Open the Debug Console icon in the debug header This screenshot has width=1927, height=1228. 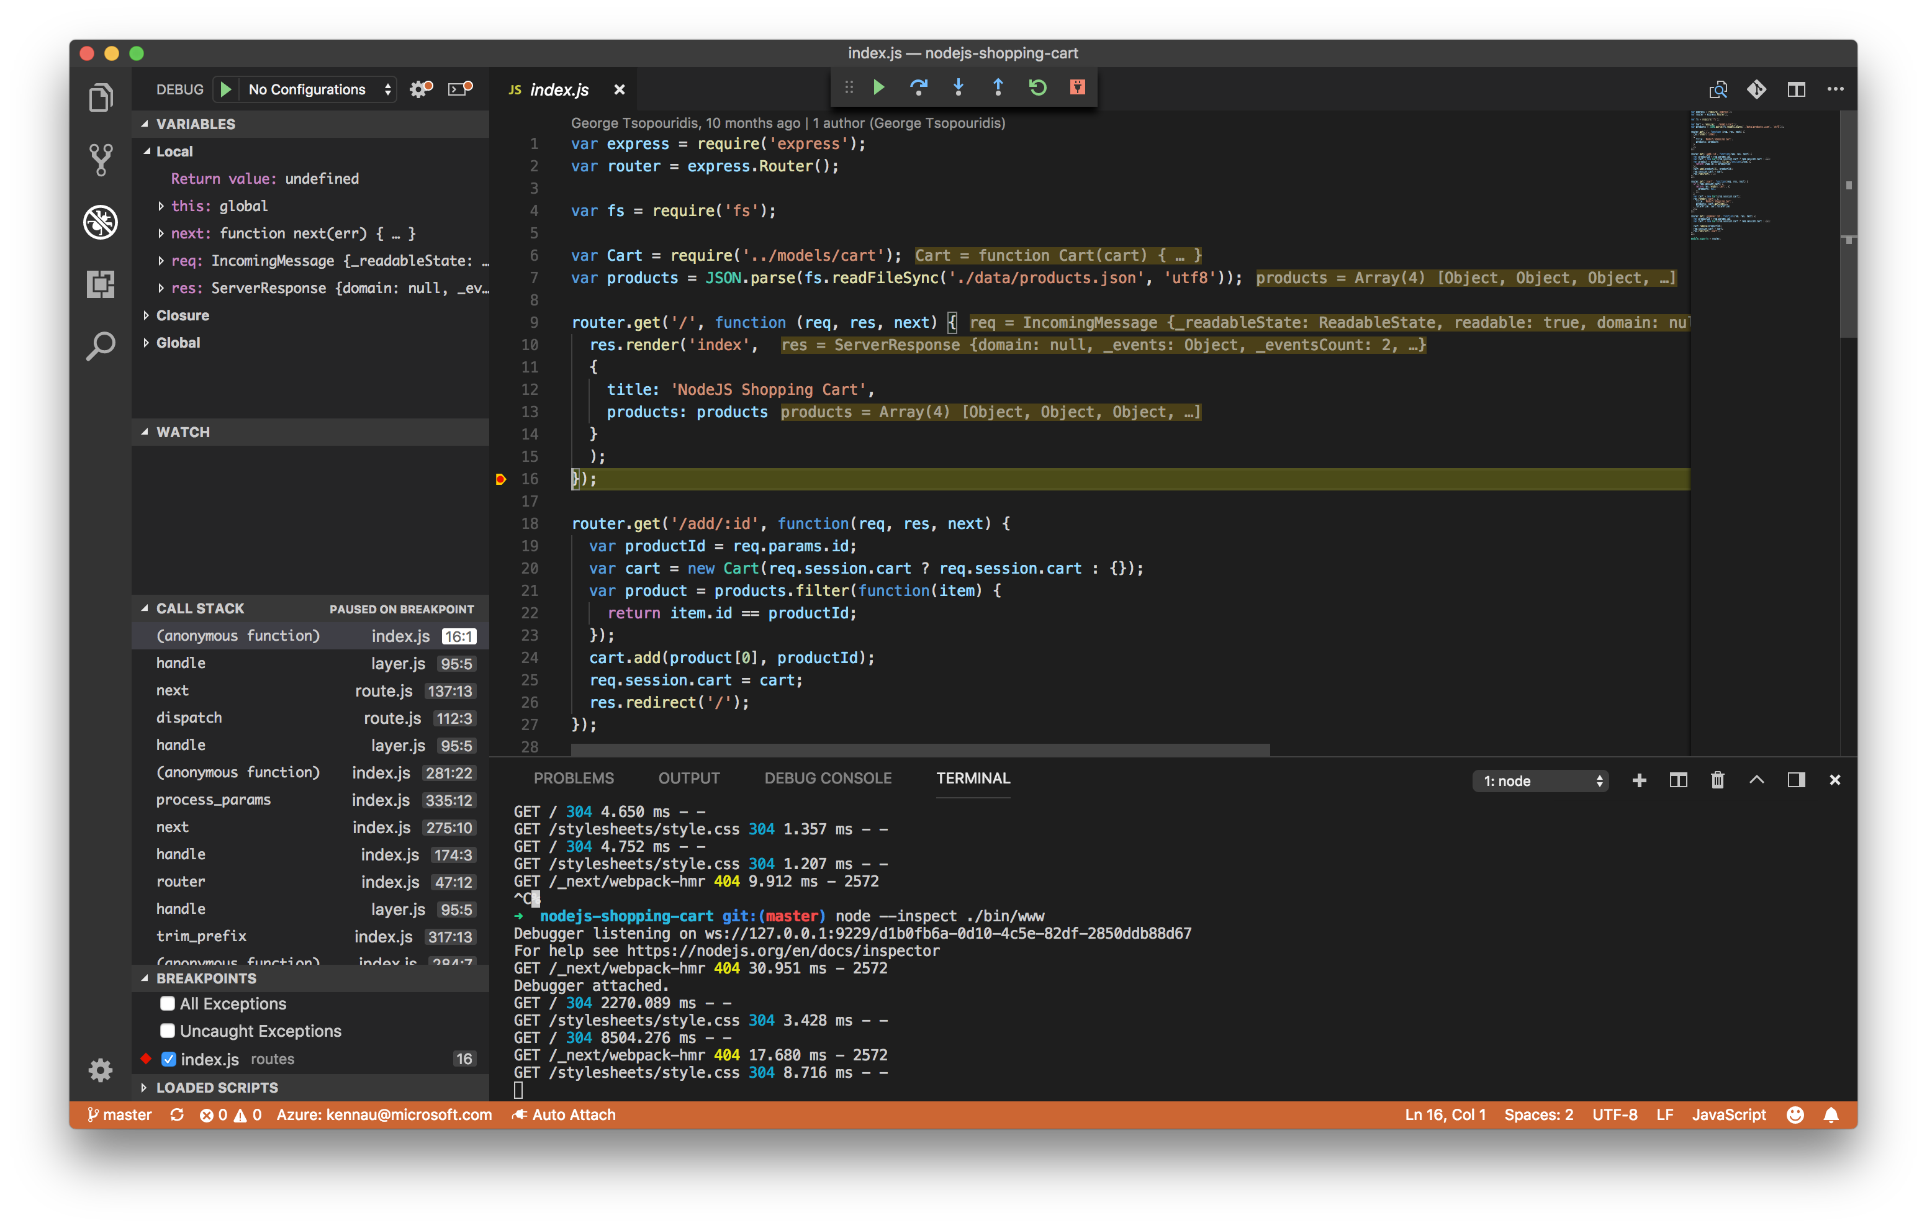coord(460,89)
